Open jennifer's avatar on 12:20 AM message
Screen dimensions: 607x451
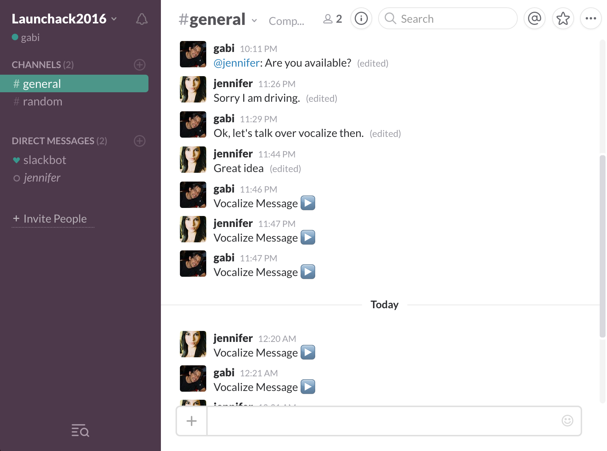pyautogui.click(x=193, y=344)
